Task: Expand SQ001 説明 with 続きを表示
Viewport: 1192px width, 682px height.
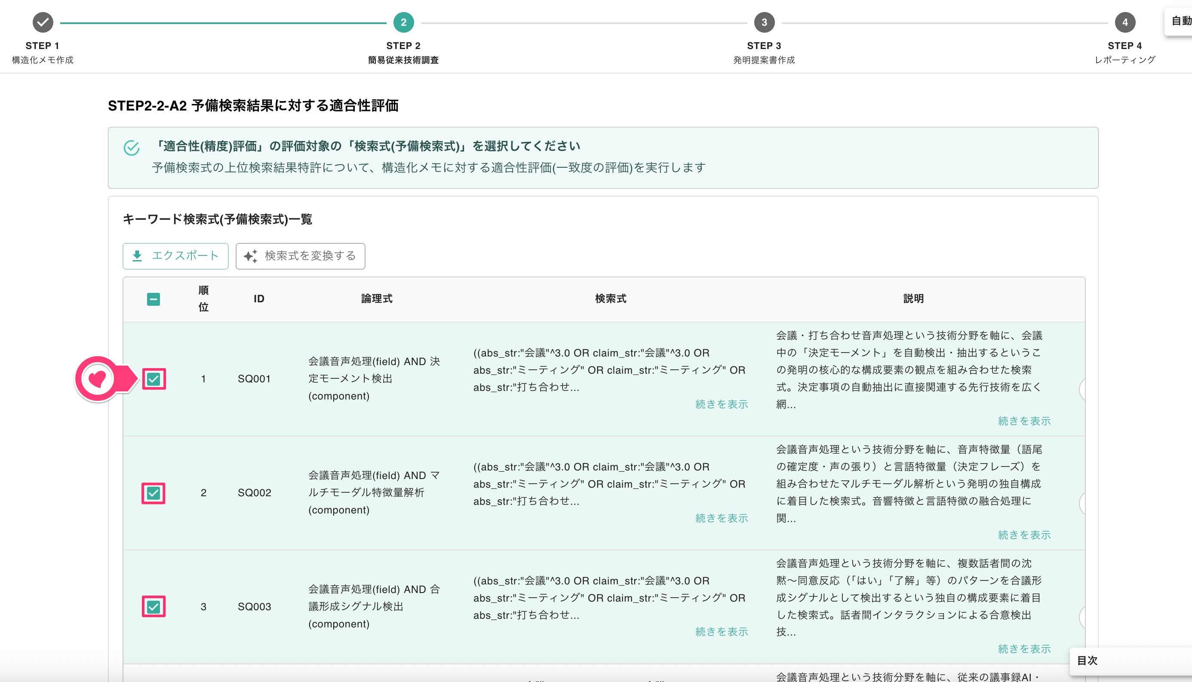Action: [x=1024, y=421]
